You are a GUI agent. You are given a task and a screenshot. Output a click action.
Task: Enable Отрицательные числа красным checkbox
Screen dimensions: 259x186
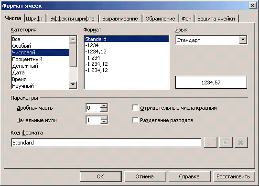pyautogui.click(x=135, y=108)
